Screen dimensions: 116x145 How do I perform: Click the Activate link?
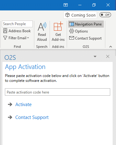coord(24,105)
